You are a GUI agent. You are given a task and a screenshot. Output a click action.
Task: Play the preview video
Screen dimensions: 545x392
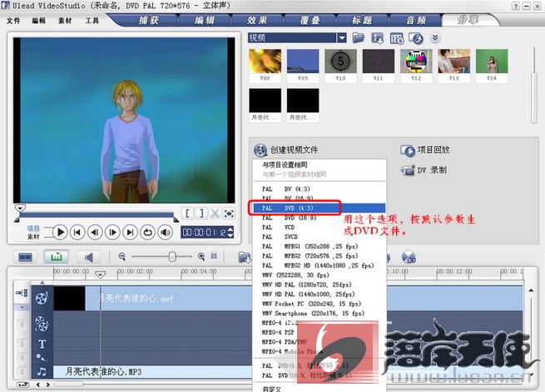(x=60, y=232)
